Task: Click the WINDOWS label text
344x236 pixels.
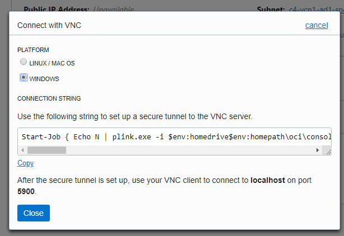Action: 44,79
